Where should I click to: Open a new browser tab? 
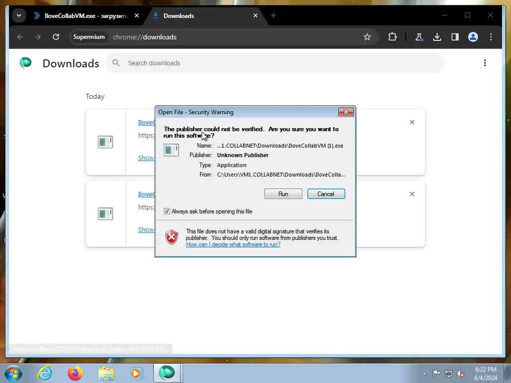273,15
